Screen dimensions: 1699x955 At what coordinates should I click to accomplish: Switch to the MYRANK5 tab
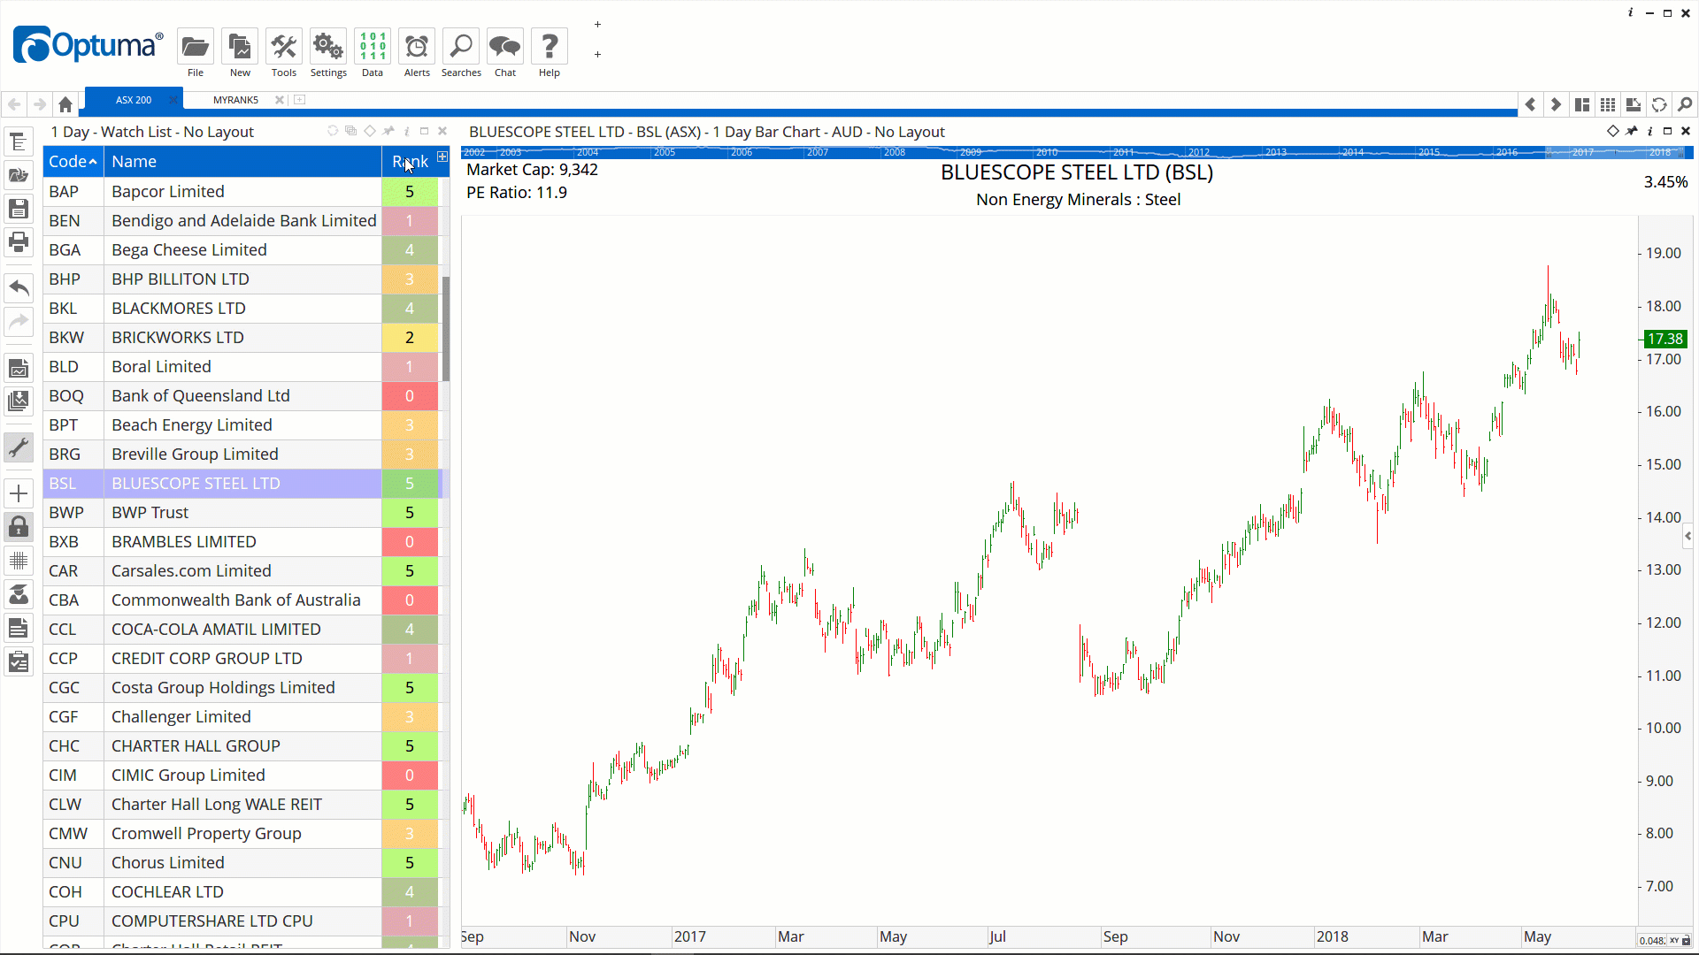pyautogui.click(x=235, y=100)
